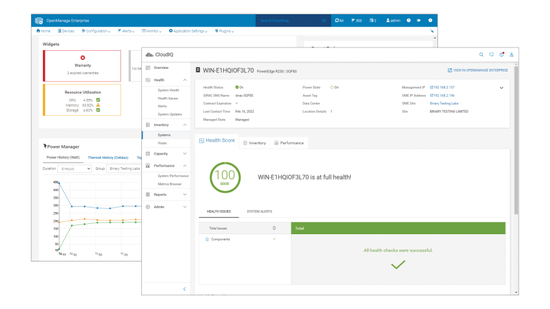550x309 pixels.
Task: Click the help question mark in OpenManage
Action: click(x=409, y=20)
